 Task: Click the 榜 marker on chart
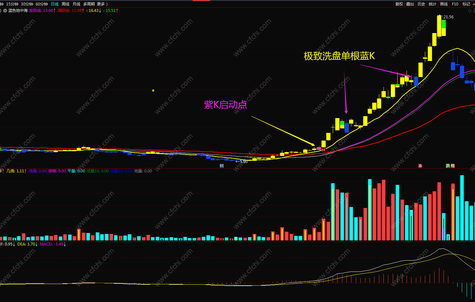click(x=453, y=166)
